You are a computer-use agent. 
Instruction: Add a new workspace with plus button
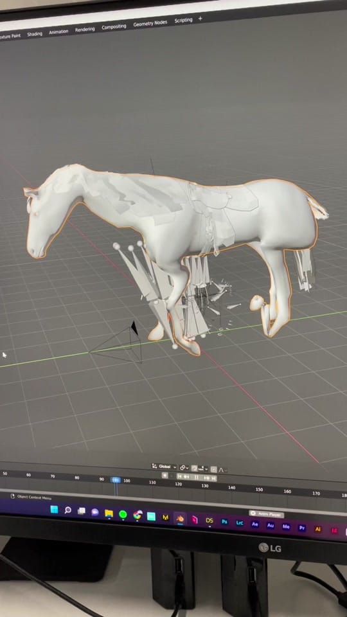click(x=200, y=19)
